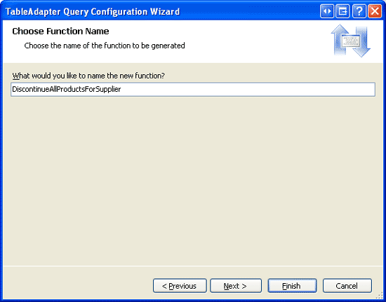This screenshot has height=302, width=386.
Task: Cancel the query configuration wizard
Action: [347, 286]
